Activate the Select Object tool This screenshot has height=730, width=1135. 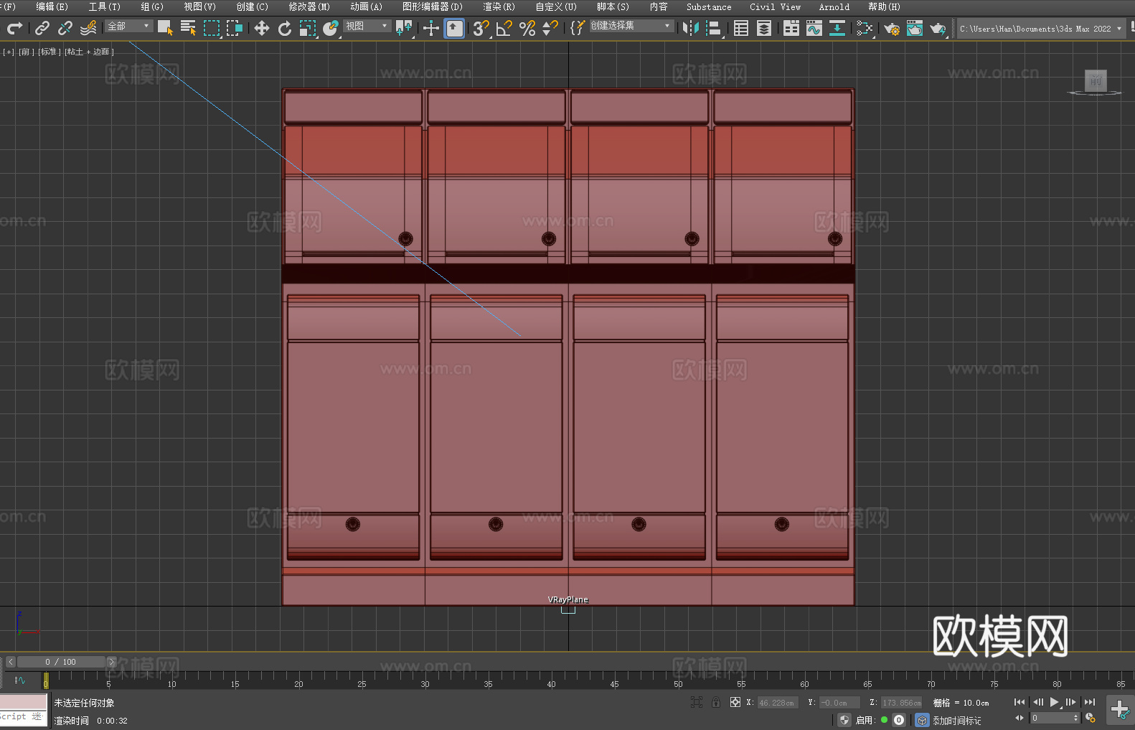166,28
